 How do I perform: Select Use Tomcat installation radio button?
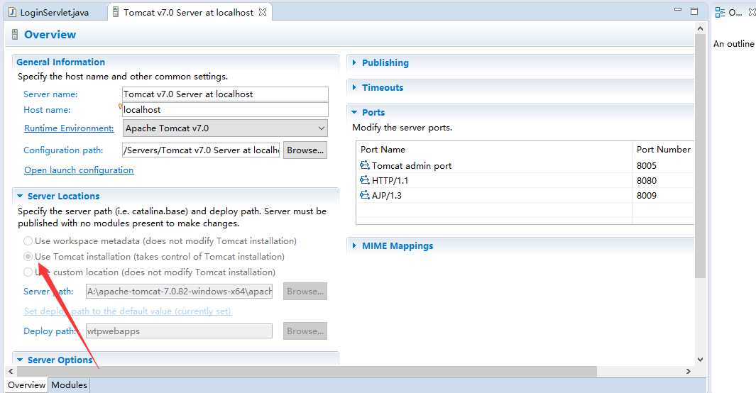point(28,256)
